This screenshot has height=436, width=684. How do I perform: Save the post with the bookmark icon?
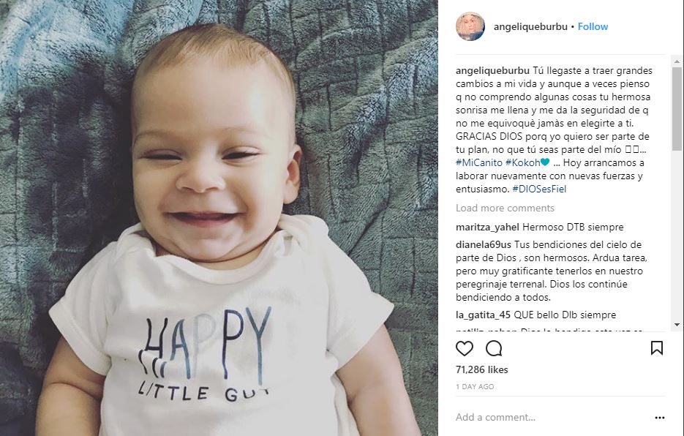(x=657, y=348)
